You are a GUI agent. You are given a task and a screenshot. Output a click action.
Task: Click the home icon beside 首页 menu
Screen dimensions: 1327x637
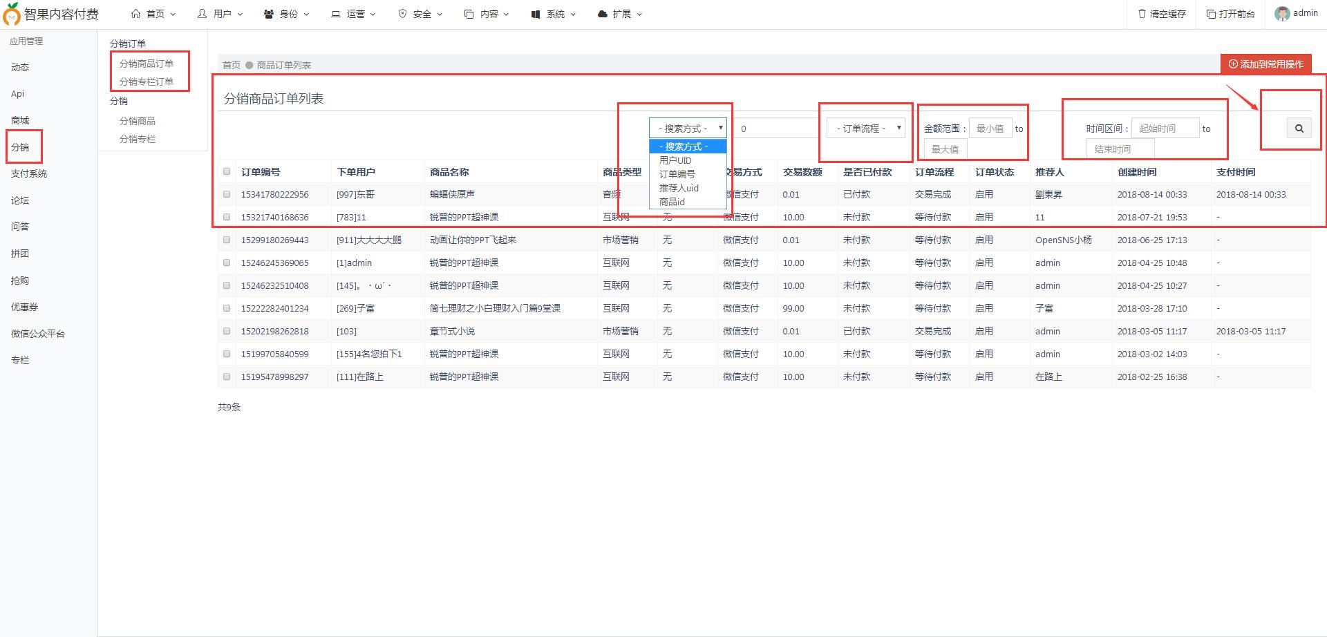[135, 12]
